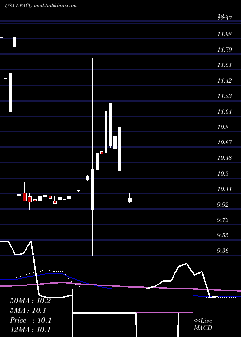Select the white candle near 11.98 level
This screenshot has height=337, width=241.
[14, 42]
